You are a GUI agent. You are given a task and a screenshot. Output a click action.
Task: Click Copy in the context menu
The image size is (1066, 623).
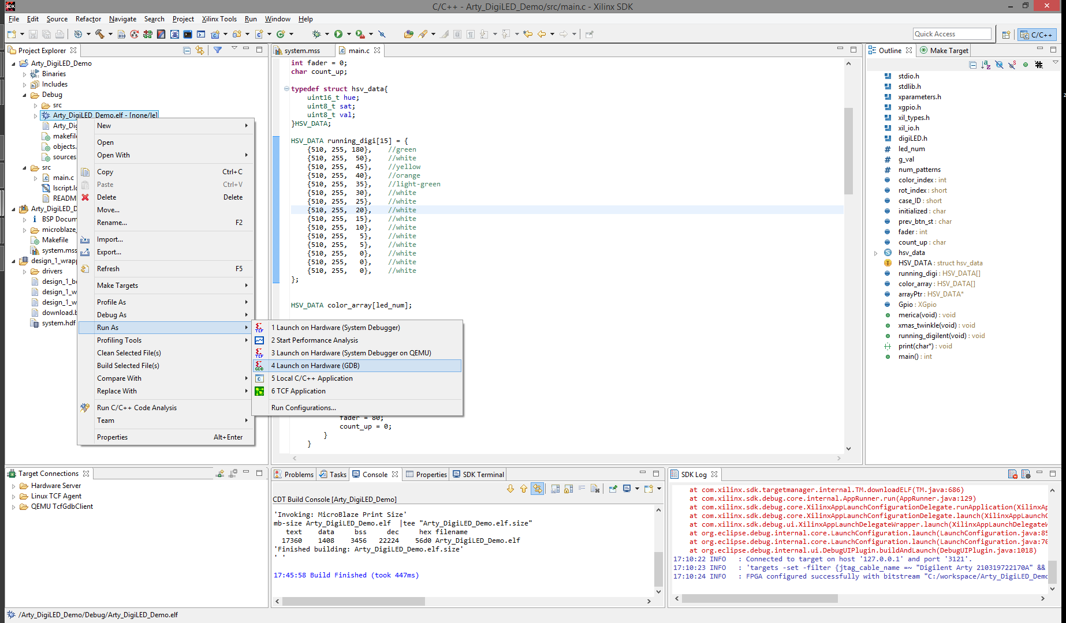166,172
